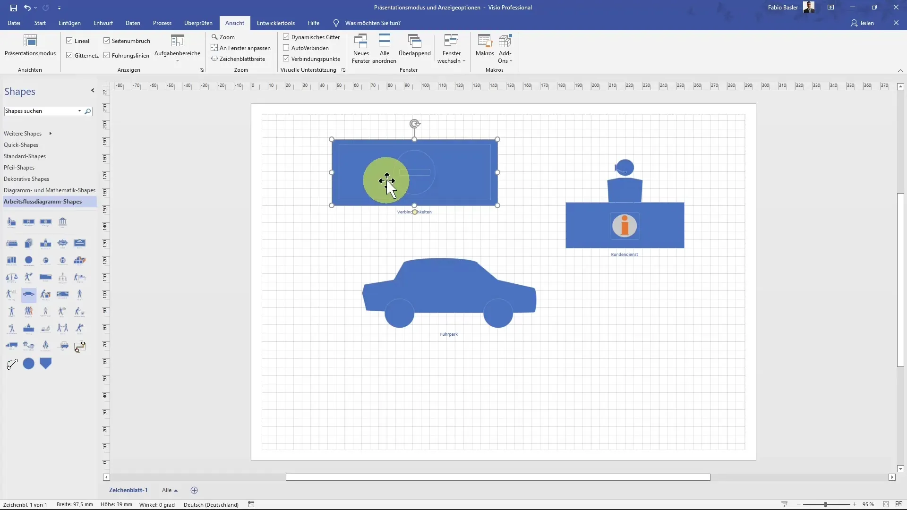The width and height of the screenshot is (907, 510).
Task: Open the Entwicklertools tab
Action: click(x=276, y=23)
